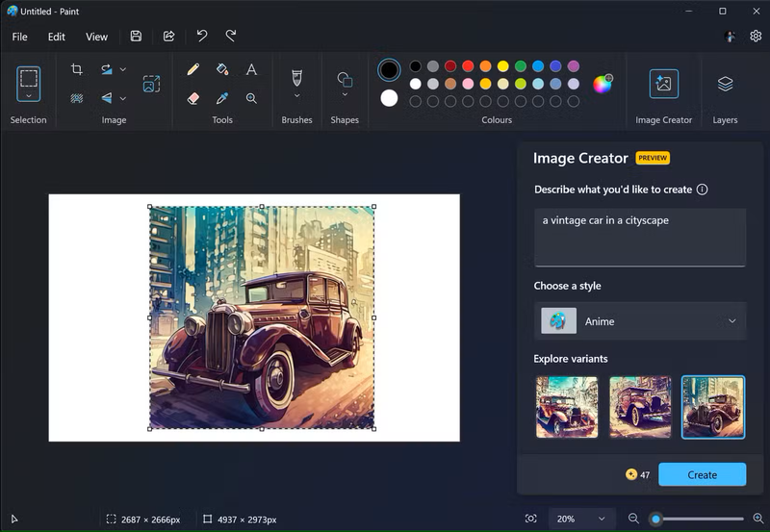Click the Undo button
This screenshot has height=532, width=770.
click(202, 36)
